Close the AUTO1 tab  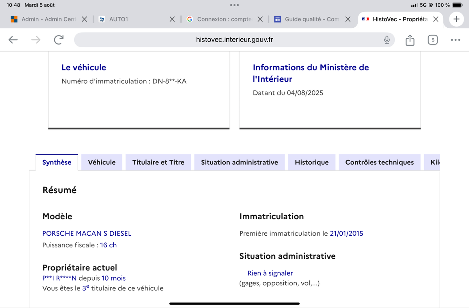point(172,19)
